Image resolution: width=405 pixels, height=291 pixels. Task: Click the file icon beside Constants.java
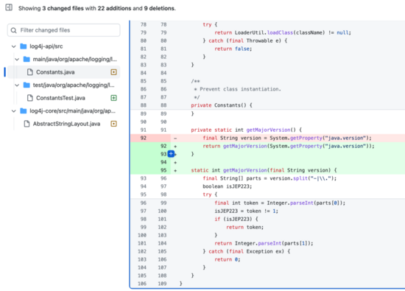30,72
